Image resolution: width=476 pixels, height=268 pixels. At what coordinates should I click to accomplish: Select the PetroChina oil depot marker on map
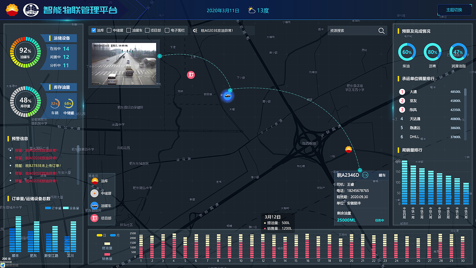348,150
